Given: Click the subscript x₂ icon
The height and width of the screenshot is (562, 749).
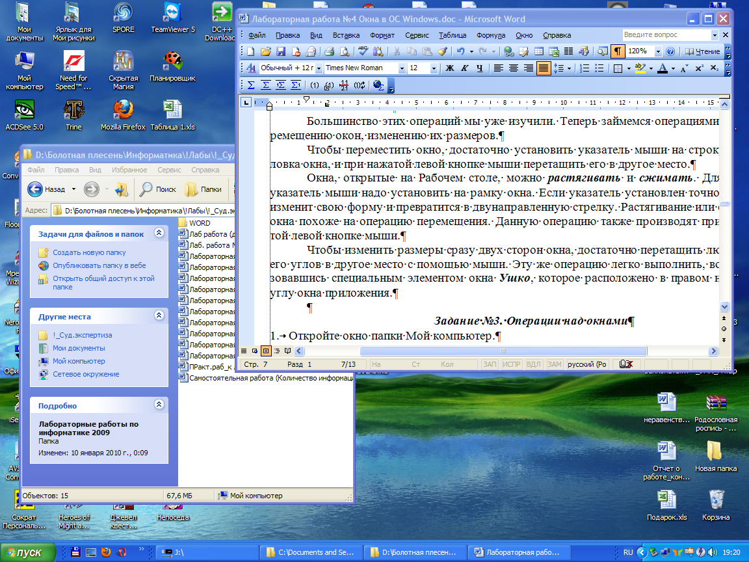Looking at the screenshot, I should pos(714,68).
